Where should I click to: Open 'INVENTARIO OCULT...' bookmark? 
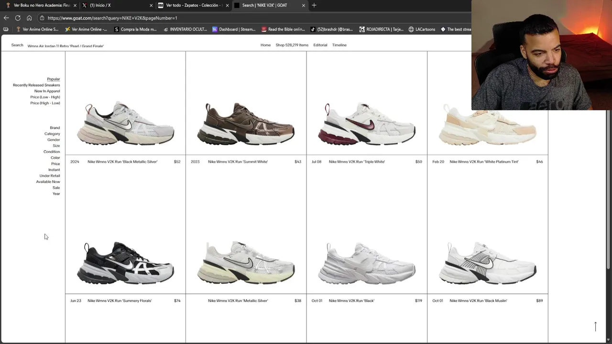tap(185, 29)
